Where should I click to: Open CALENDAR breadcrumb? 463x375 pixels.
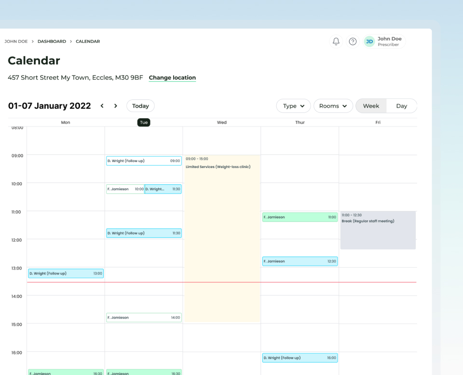pyautogui.click(x=88, y=42)
